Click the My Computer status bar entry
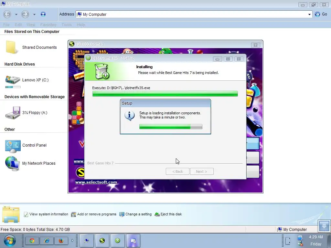Image resolution: width=331 pixels, height=248 pixels. (x=292, y=230)
